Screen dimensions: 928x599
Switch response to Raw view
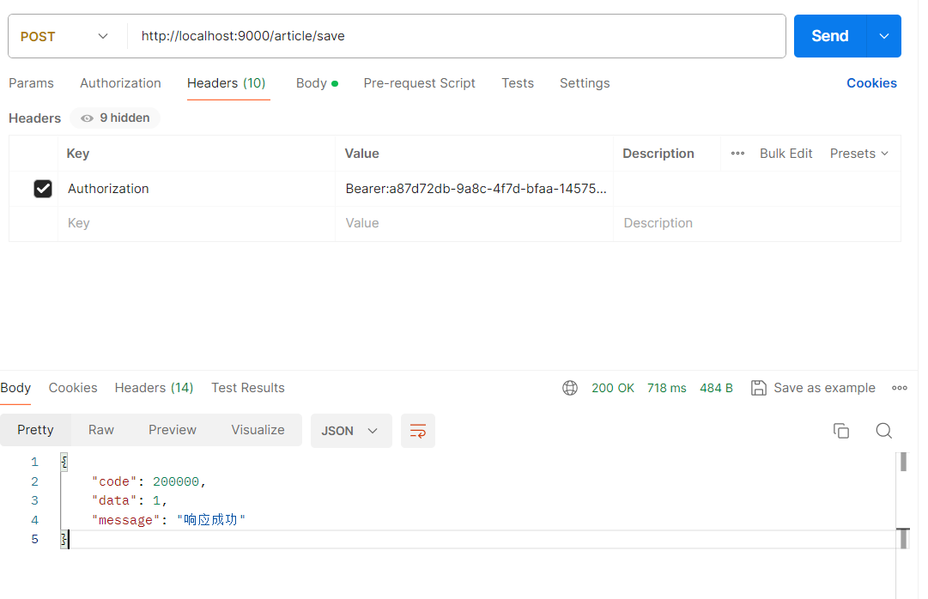(101, 430)
